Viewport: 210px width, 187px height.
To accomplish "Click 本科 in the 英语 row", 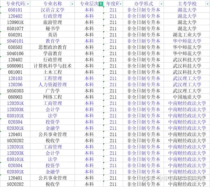I will pos(89,35).
